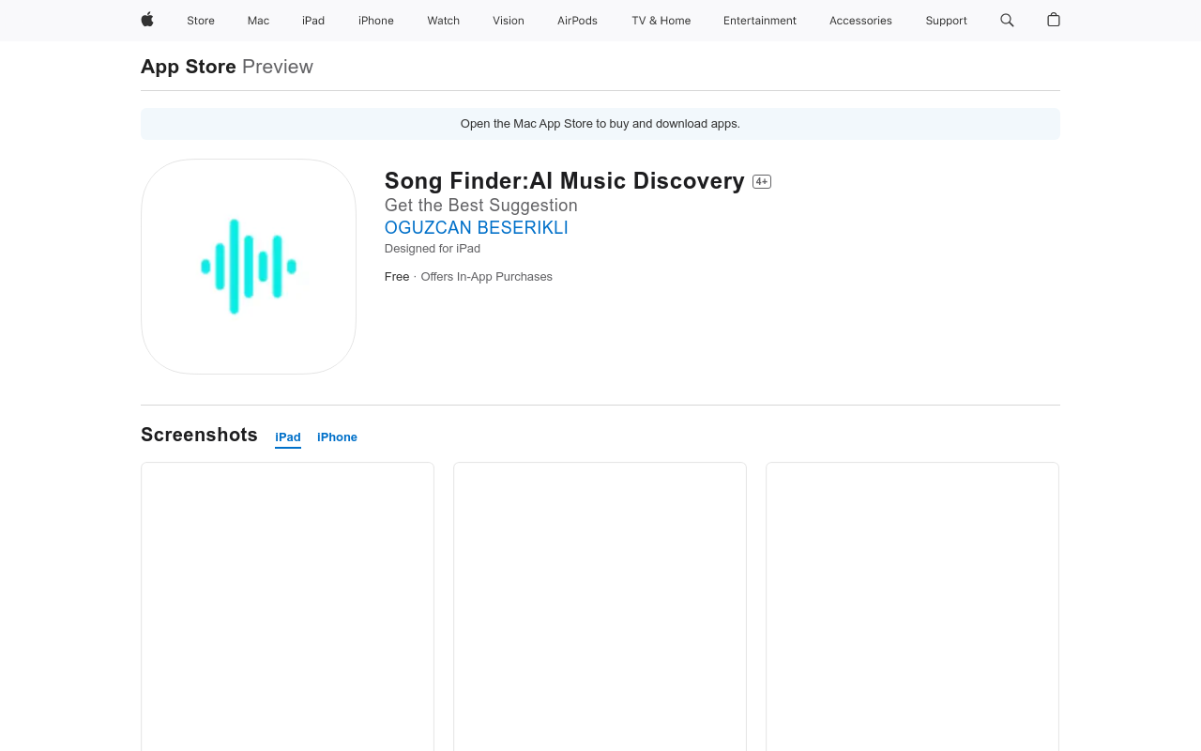Open the Entertainment menu item

[760, 21]
